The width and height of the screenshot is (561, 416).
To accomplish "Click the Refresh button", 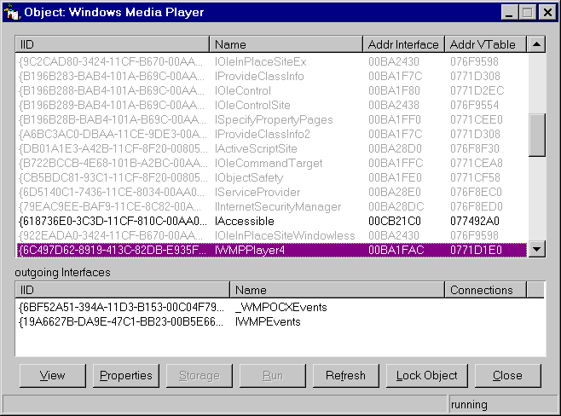I will (x=345, y=376).
